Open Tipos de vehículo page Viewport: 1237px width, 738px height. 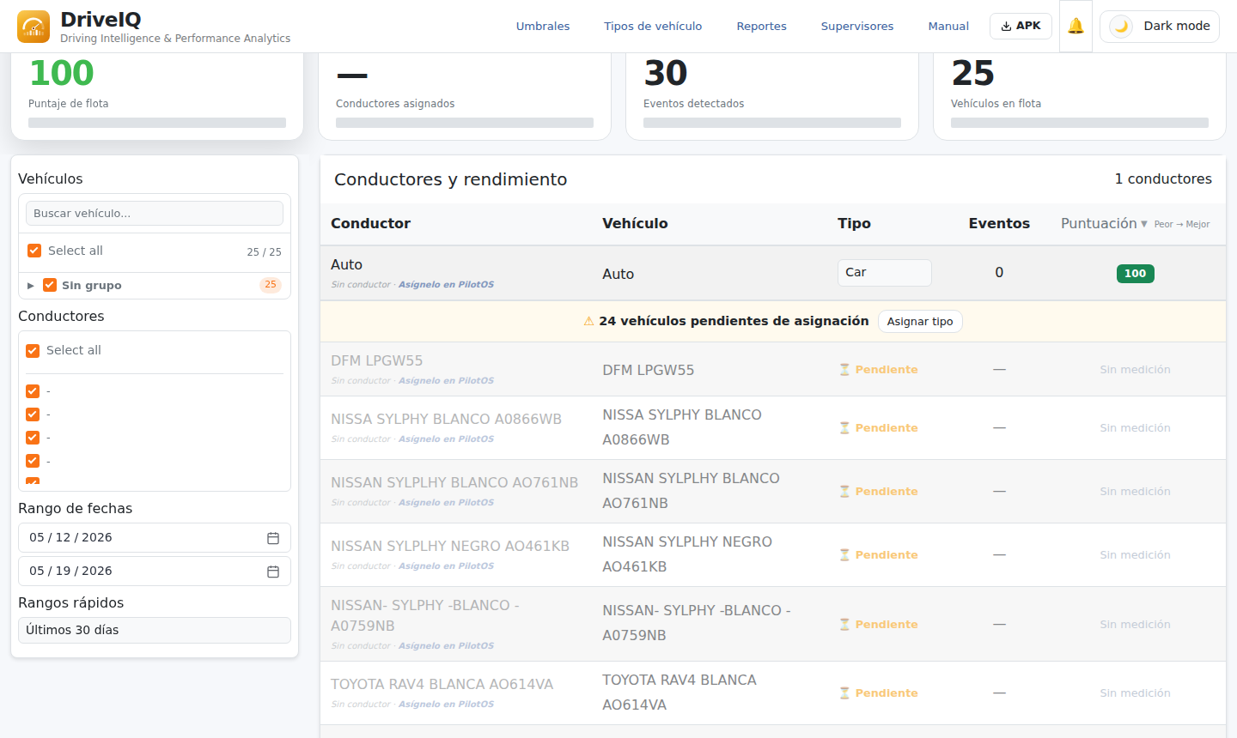(653, 27)
